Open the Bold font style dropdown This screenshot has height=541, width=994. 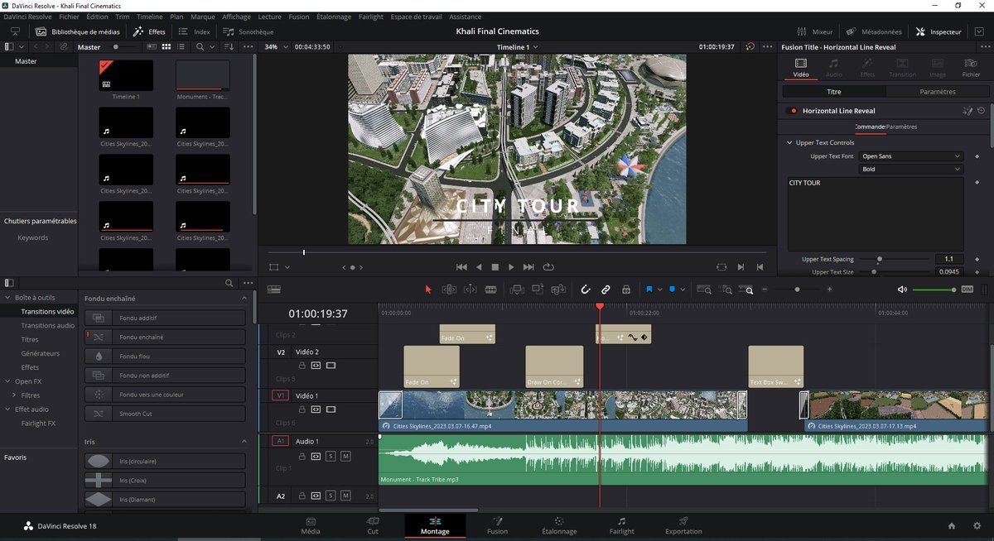pyautogui.click(x=911, y=170)
